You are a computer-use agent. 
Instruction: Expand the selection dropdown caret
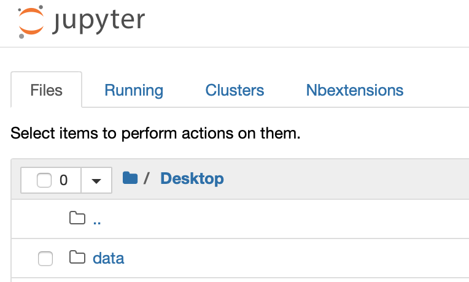click(96, 180)
